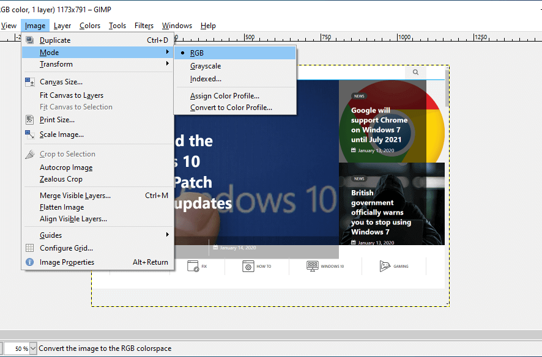
Task: Expand the Guides submenu
Action: point(97,235)
